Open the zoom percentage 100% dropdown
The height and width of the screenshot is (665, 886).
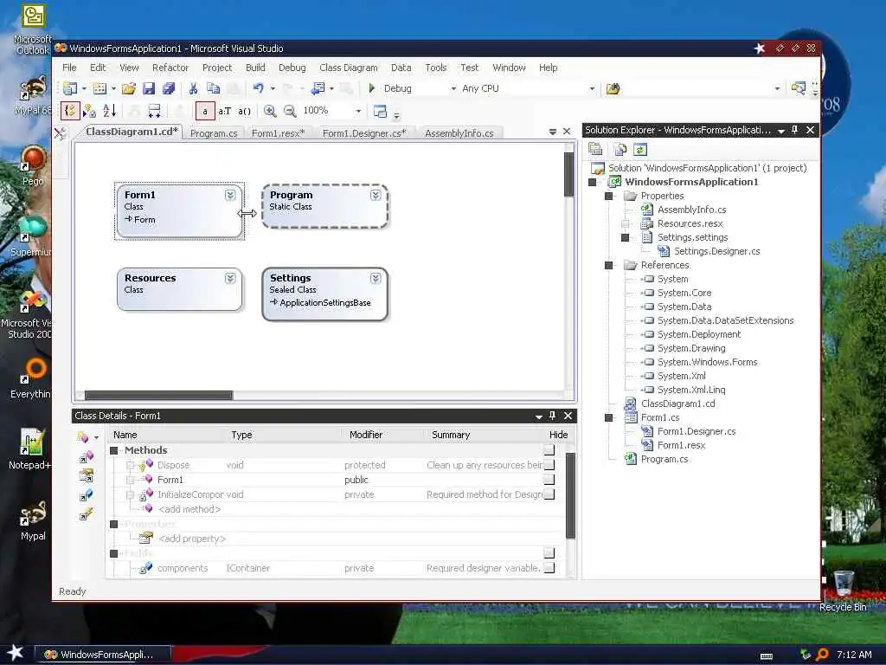click(x=358, y=111)
